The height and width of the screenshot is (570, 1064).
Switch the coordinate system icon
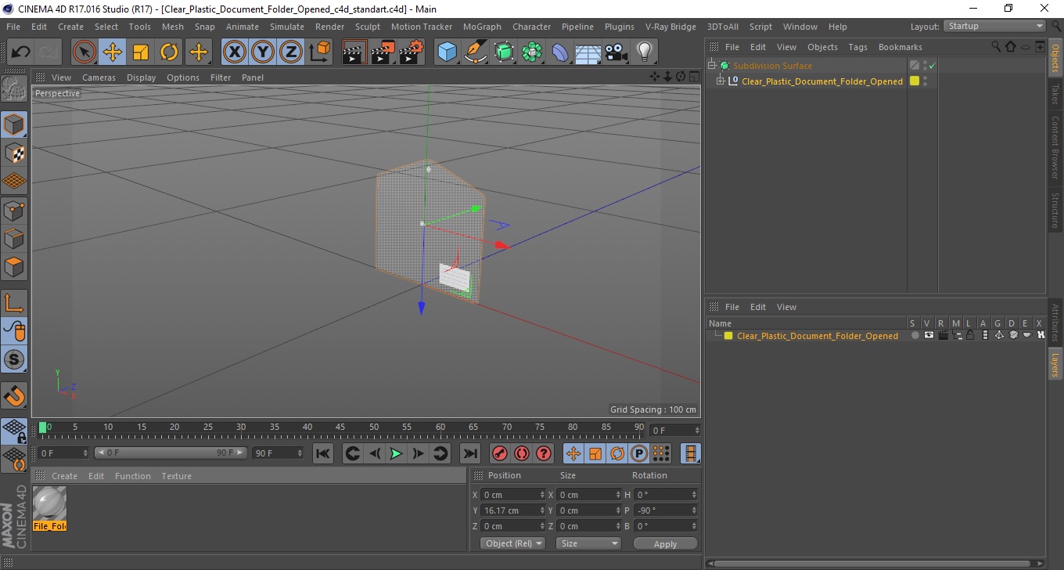tap(319, 52)
